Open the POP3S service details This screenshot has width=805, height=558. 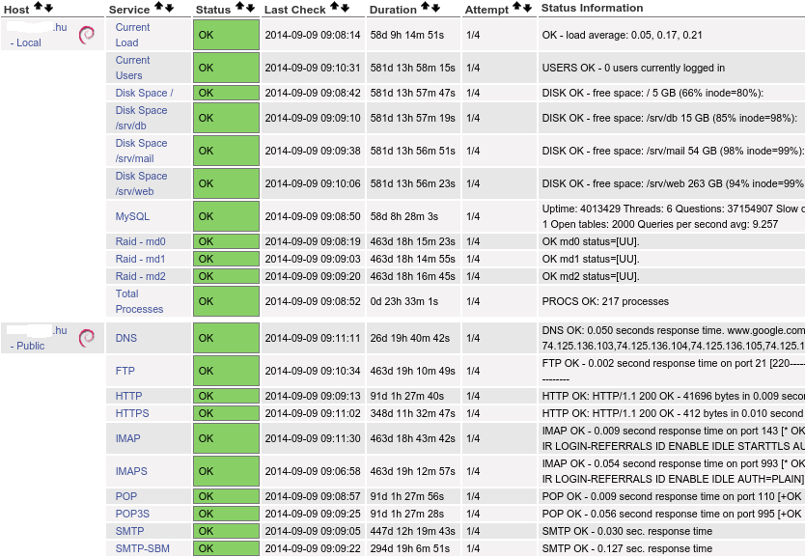tap(132, 514)
